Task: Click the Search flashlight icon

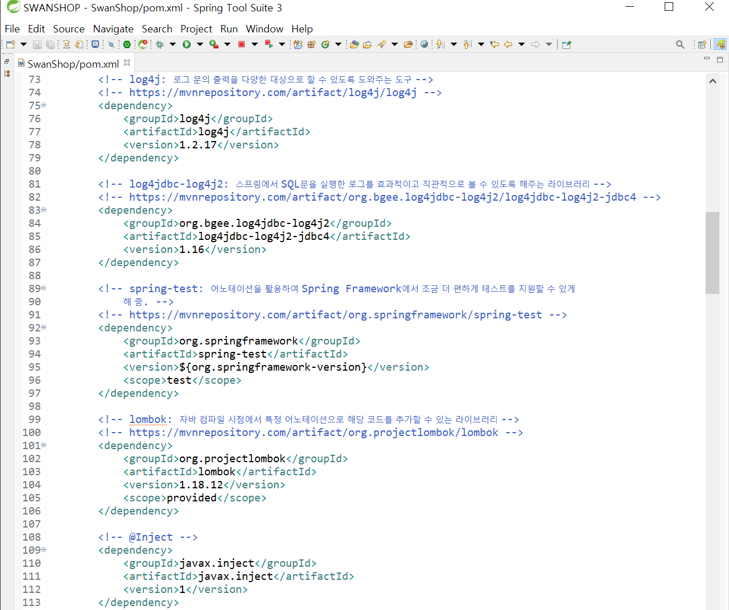Action: tap(381, 44)
